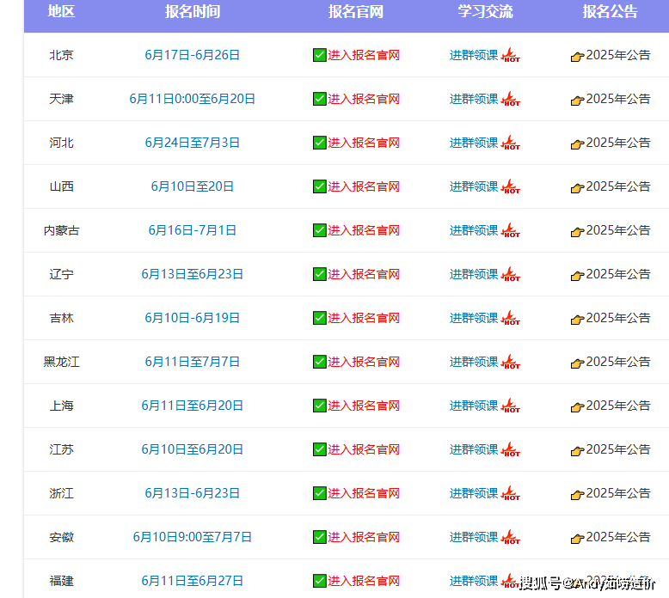This screenshot has height=598, width=669.
Task: Open Beijing's 进入报名官网 link
Action: [x=364, y=55]
